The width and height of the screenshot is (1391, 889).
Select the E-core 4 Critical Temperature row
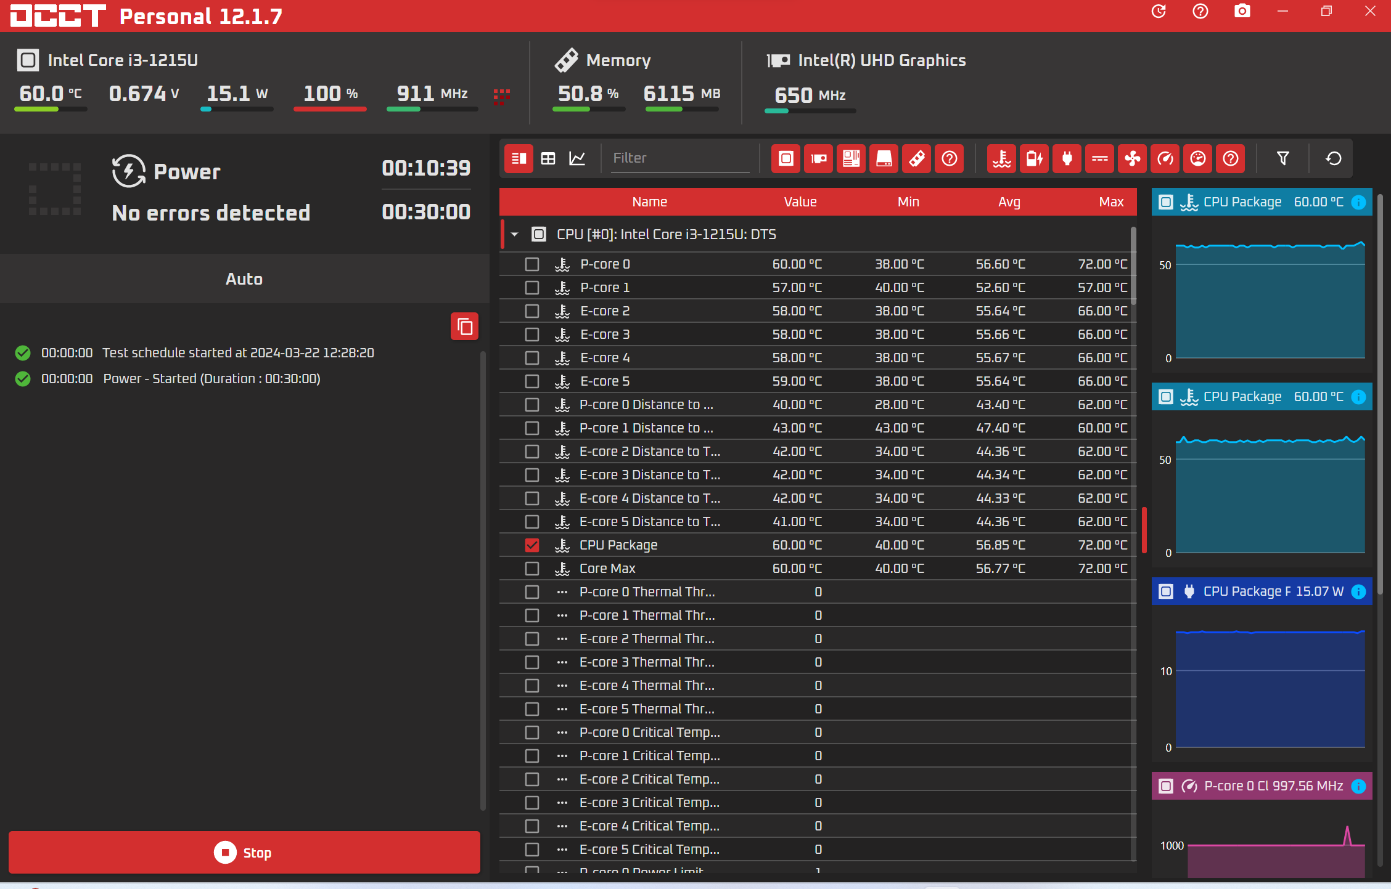pos(818,826)
